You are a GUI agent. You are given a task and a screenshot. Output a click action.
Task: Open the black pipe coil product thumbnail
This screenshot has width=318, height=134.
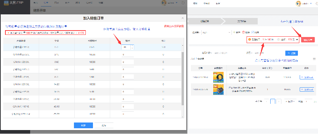(x=219, y=77)
